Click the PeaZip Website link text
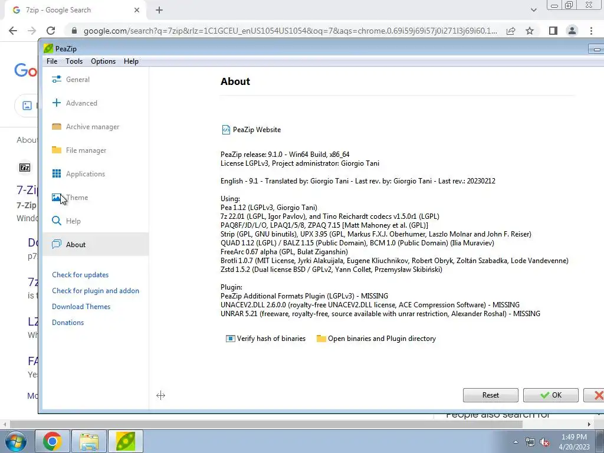Viewport: 604px width, 453px height. click(257, 130)
